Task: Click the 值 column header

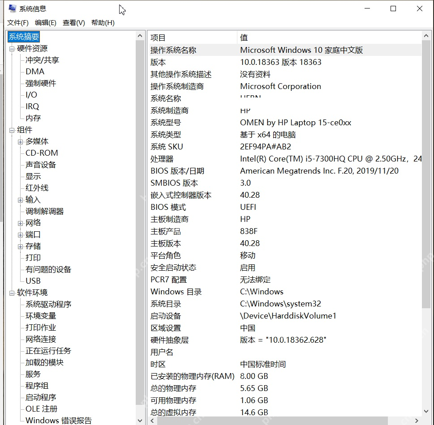Action: pyautogui.click(x=329, y=38)
